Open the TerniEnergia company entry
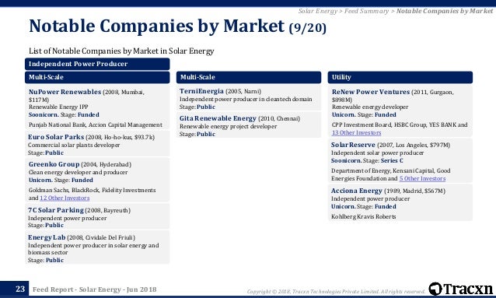The image size is (496, 298). click(201, 91)
